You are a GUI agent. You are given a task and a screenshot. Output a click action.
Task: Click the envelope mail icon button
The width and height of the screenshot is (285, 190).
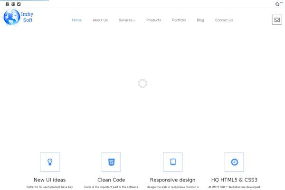point(277,19)
